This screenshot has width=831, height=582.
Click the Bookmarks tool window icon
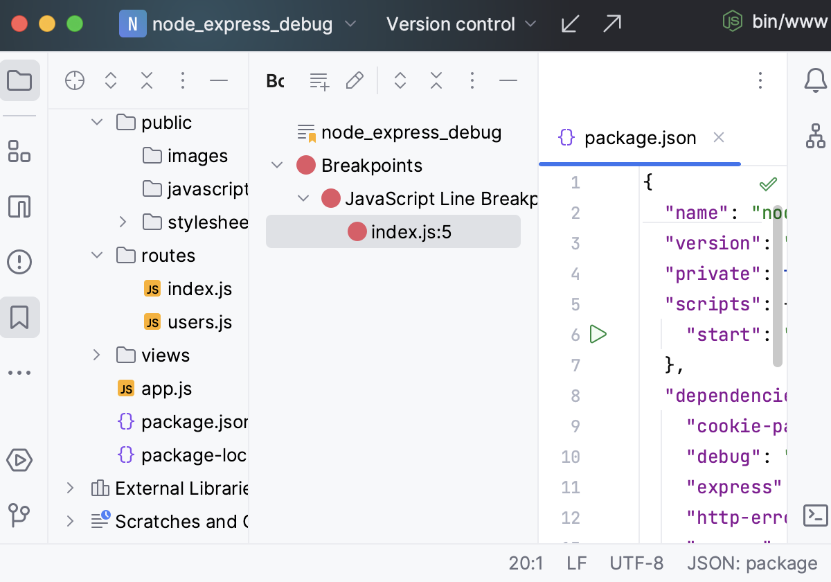(x=19, y=317)
